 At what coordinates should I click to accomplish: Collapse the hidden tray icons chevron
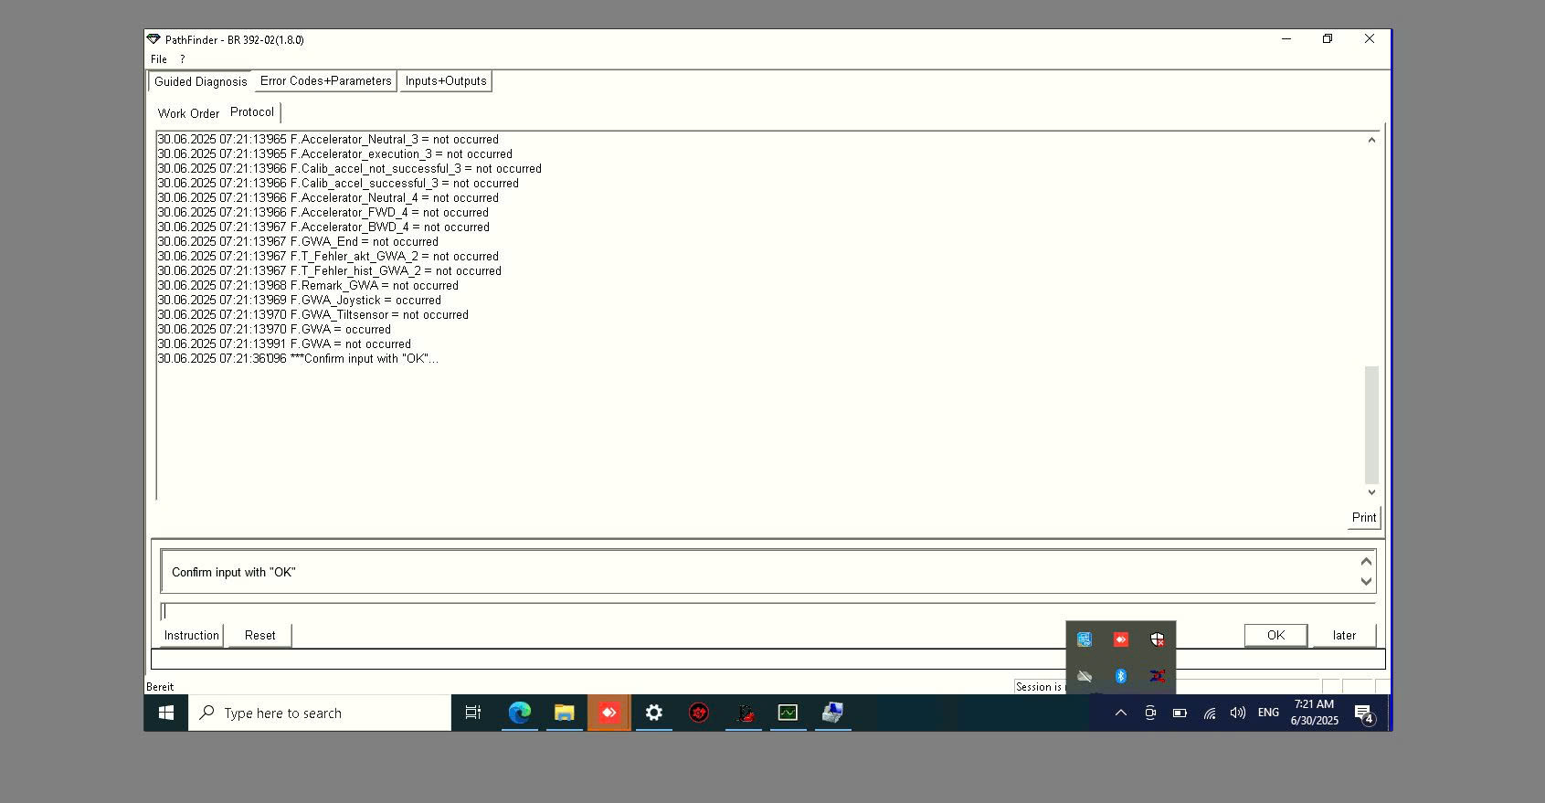click(x=1120, y=713)
